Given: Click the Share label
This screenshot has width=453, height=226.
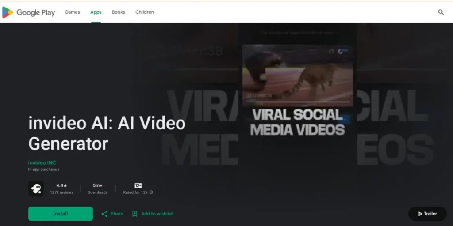Looking at the screenshot, I should pyautogui.click(x=117, y=214).
